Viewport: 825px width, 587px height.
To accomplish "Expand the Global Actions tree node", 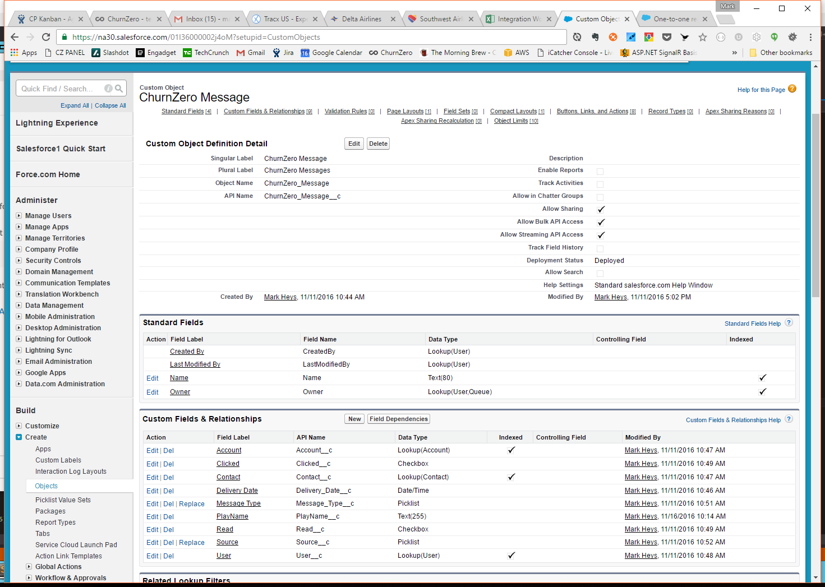I will click(29, 566).
